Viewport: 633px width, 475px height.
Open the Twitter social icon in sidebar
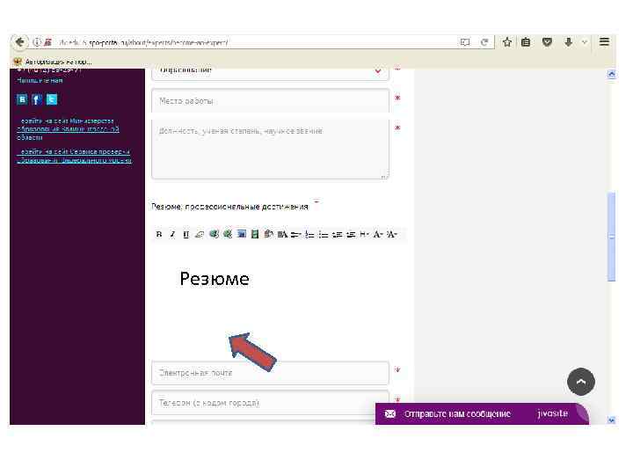52,99
